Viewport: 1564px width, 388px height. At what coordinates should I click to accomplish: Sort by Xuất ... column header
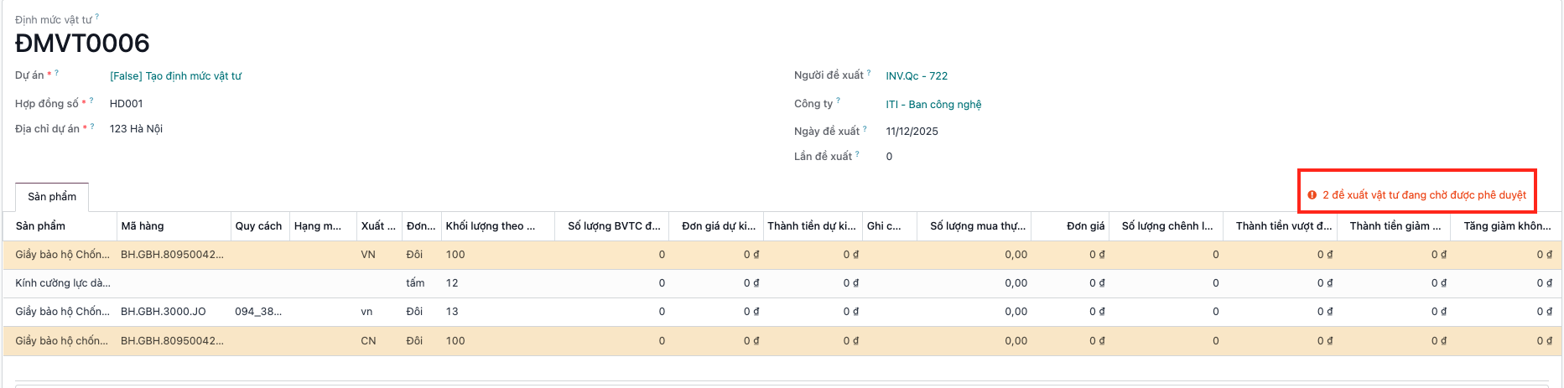tap(379, 226)
